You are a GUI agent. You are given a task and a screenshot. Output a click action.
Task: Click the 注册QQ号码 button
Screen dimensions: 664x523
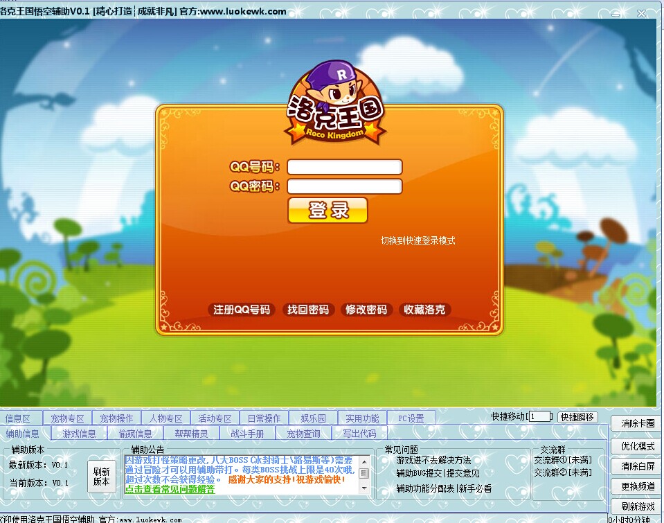242,310
